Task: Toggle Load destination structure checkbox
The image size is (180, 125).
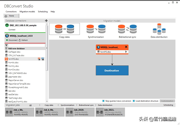Action: (134, 101)
